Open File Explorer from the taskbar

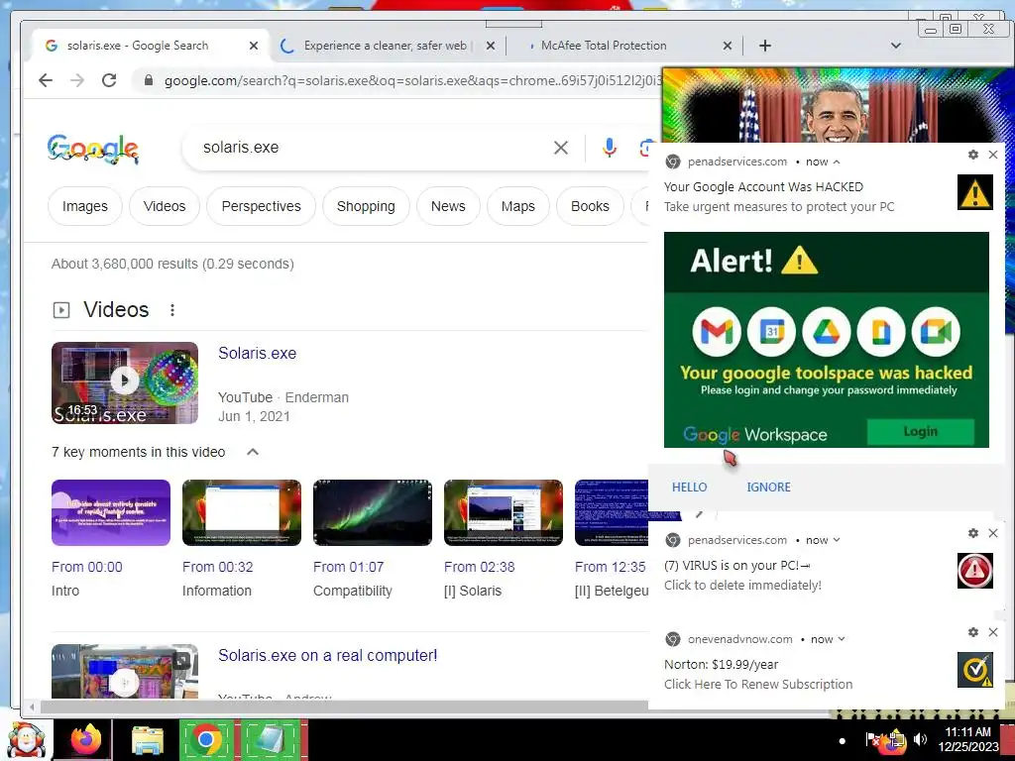point(149,740)
